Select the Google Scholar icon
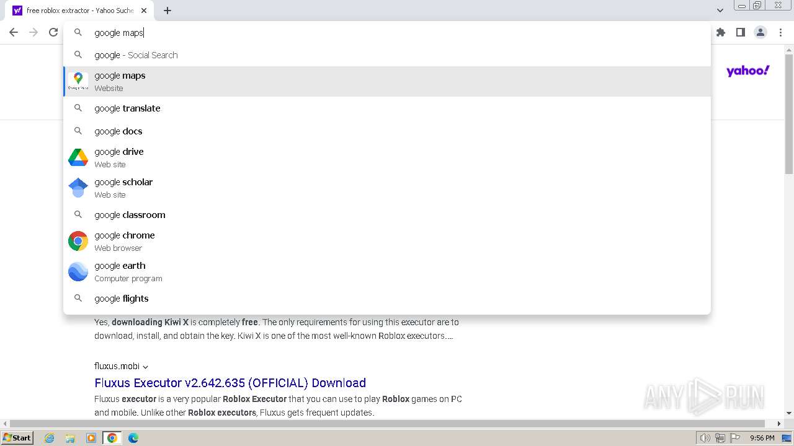The width and height of the screenshot is (794, 446). tap(78, 188)
